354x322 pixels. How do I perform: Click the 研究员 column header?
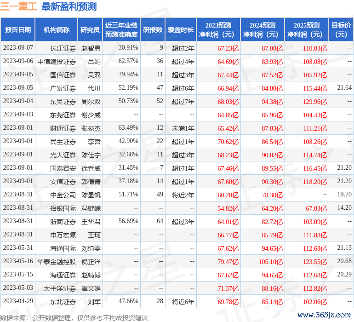coord(90,29)
